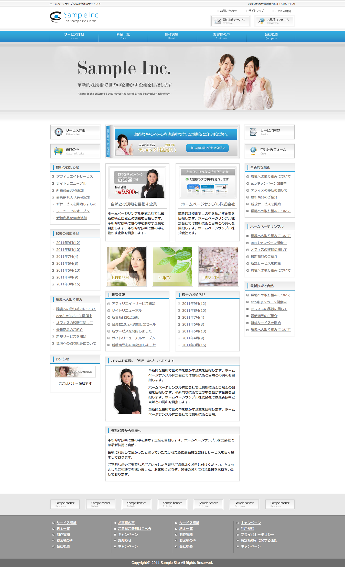Click the clock icon beside サービス詳細

click(59, 132)
